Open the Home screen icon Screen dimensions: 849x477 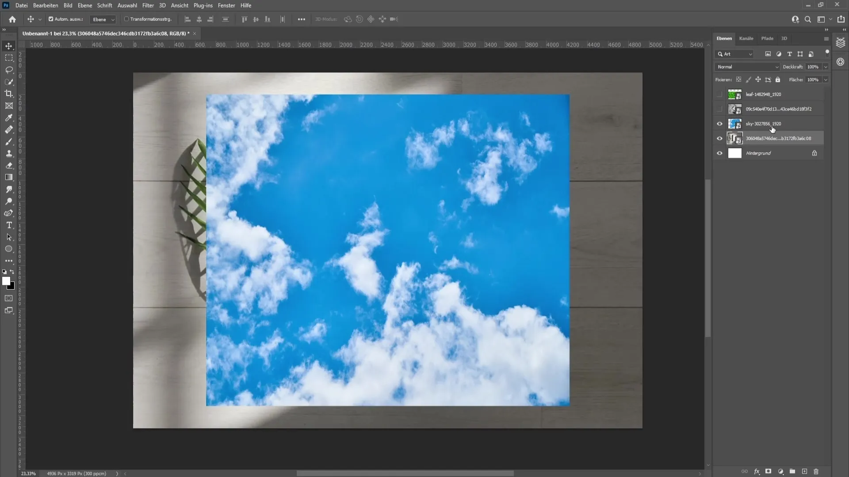[x=12, y=19]
